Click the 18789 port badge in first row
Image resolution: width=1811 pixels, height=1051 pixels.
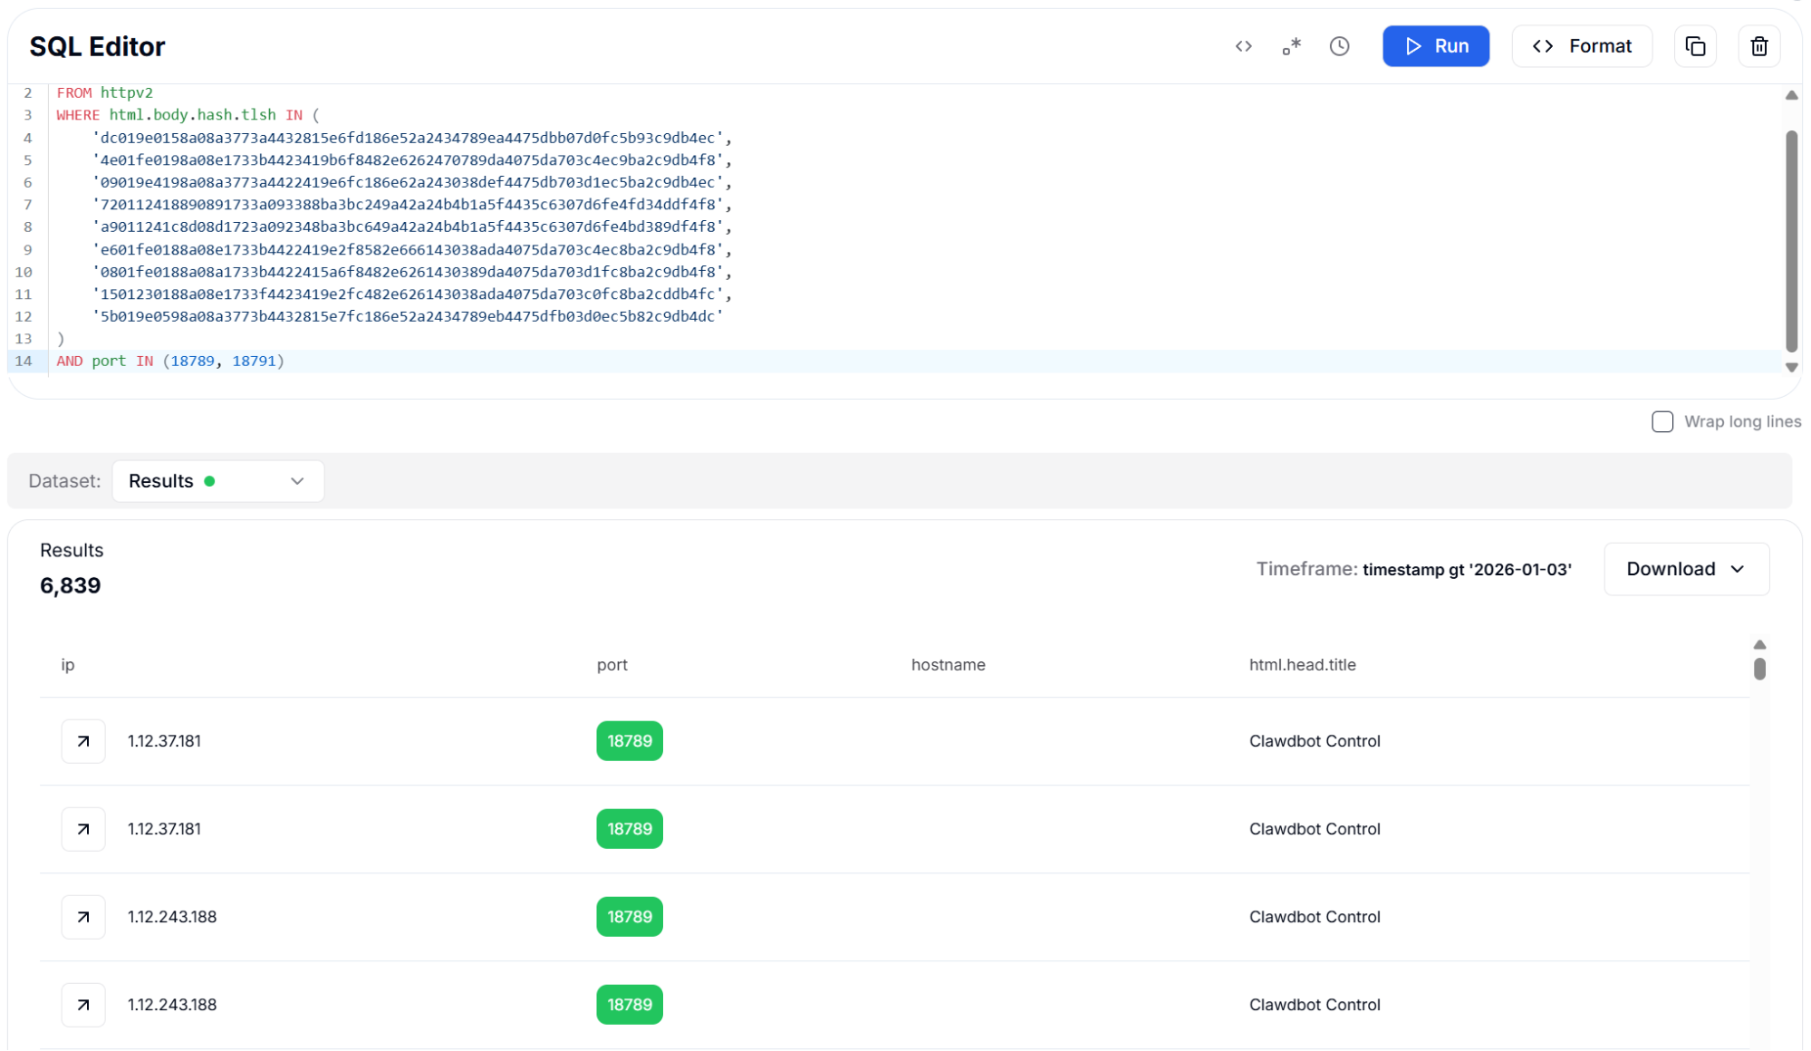pyautogui.click(x=629, y=741)
